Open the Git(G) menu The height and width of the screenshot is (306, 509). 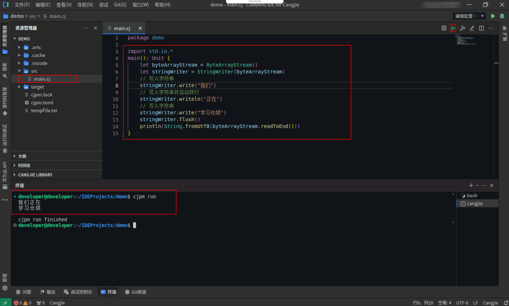[x=120, y=5]
